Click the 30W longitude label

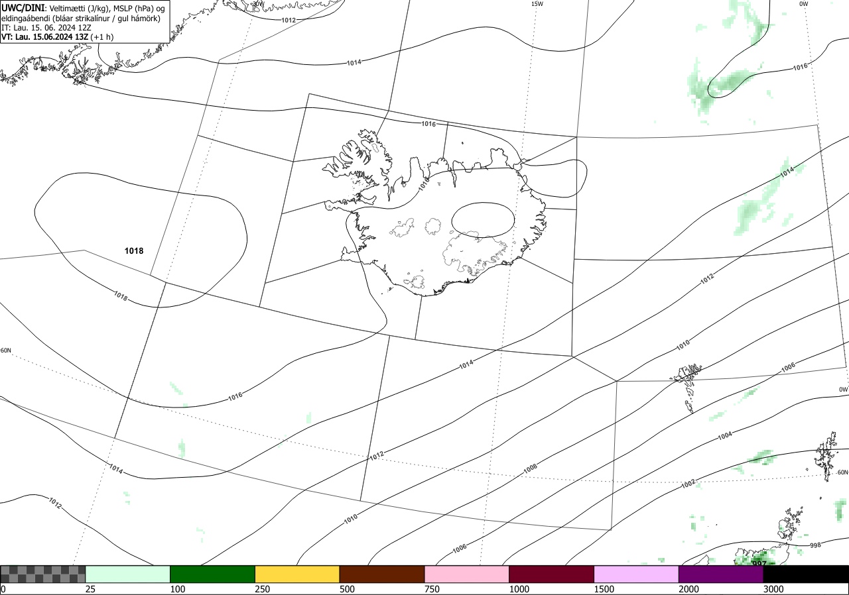(259, 3)
